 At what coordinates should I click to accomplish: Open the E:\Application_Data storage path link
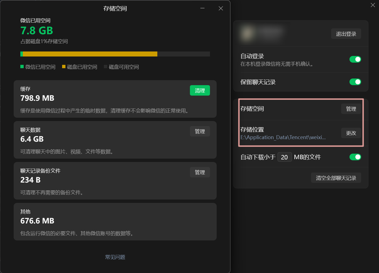tap(283, 137)
